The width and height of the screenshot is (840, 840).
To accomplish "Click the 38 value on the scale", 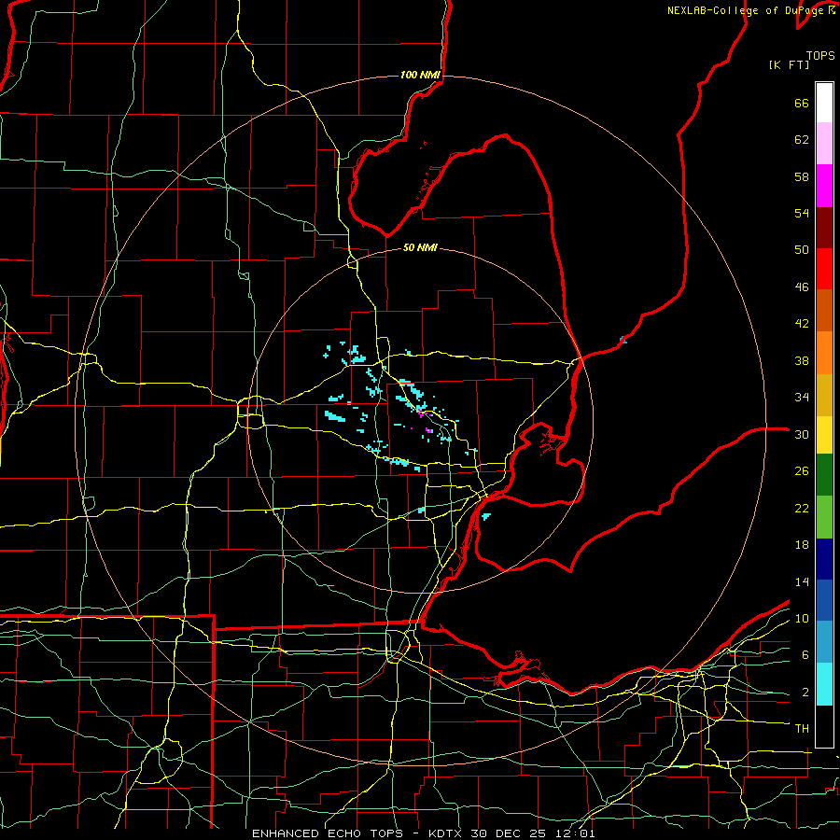I will [x=802, y=360].
